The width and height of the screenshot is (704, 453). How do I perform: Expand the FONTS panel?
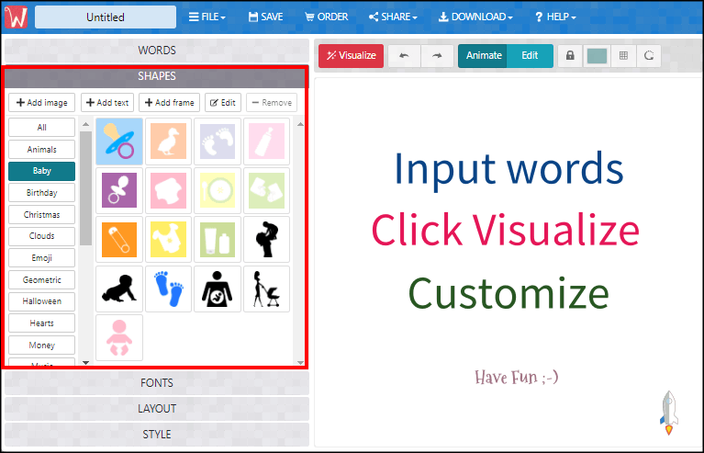156,383
